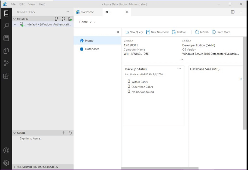Open the File menu
The height and width of the screenshot is (170, 248).
[x=13, y=4]
